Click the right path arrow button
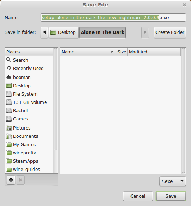 coord(145,32)
